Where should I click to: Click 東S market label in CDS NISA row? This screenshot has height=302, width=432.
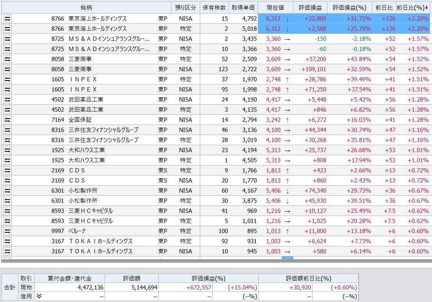point(163,181)
